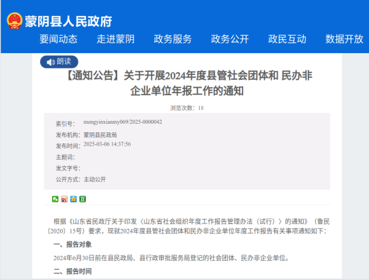Open the 走进蒙阴 menu
Viewport: 369px width, 280px height.
115,39
